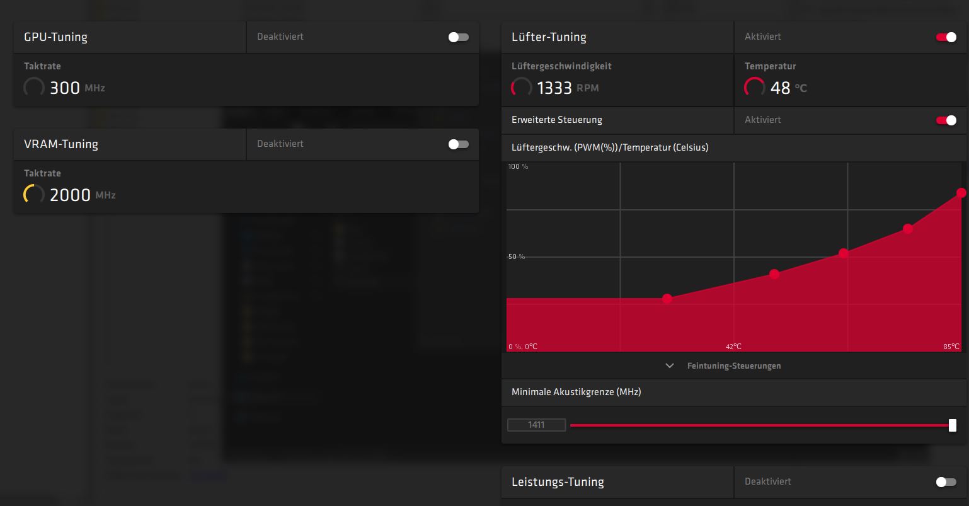The image size is (969, 506).
Task: Select the 1411 value input field
Action: point(536,425)
